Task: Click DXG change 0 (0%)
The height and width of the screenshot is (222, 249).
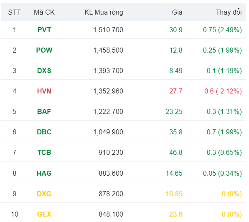Action: coord(232,194)
